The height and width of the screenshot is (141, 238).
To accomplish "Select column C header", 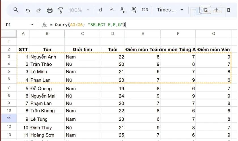I will coord(82,34).
